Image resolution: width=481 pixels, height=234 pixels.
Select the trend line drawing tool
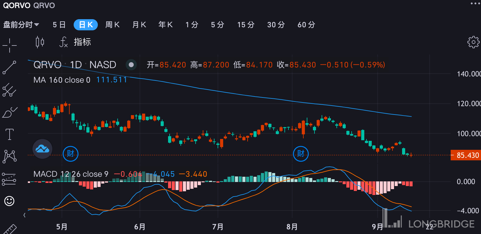click(x=9, y=68)
